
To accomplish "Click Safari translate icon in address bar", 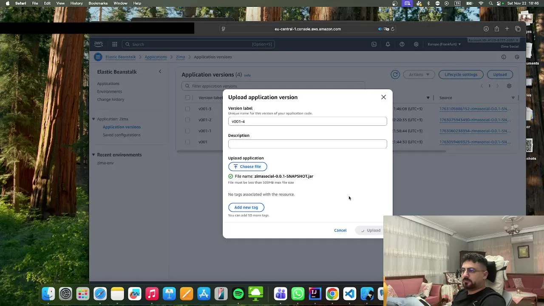I will (386, 29).
